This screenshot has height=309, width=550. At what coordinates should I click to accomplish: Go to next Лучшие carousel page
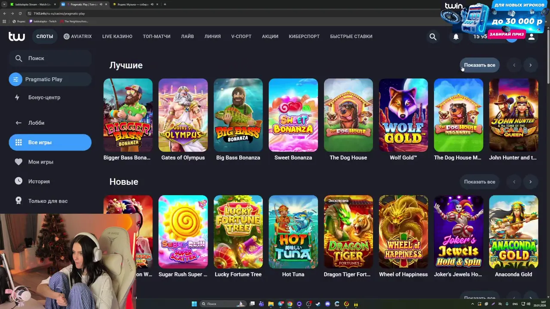click(530, 65)
